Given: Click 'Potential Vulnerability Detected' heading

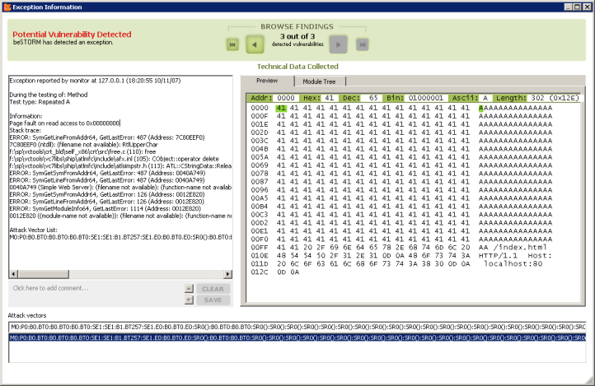Looking at the screenshot, I should tap(72, 35).
